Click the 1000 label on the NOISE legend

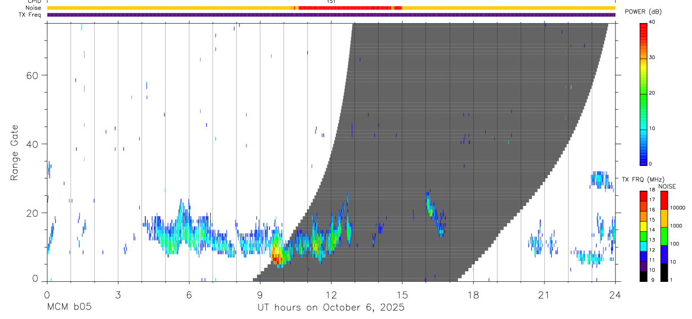point(676,226)
